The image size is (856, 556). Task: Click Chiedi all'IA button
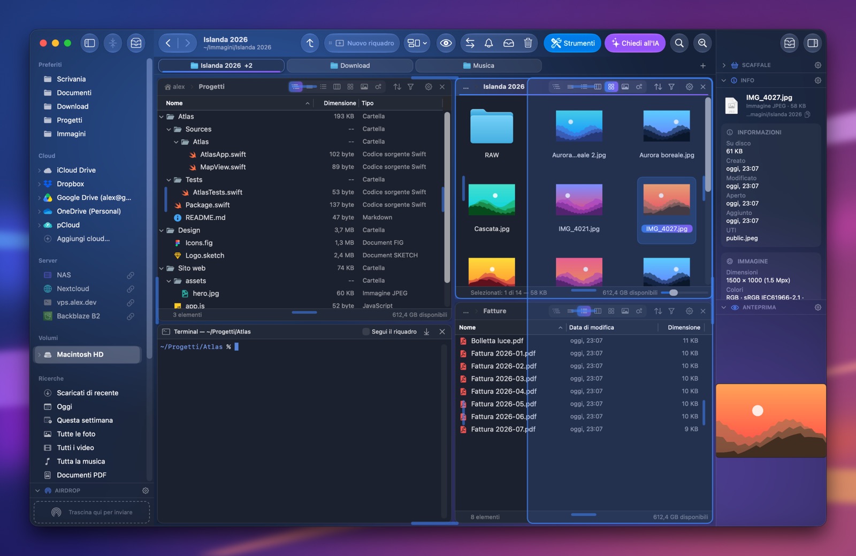click(x=635, y=43)
